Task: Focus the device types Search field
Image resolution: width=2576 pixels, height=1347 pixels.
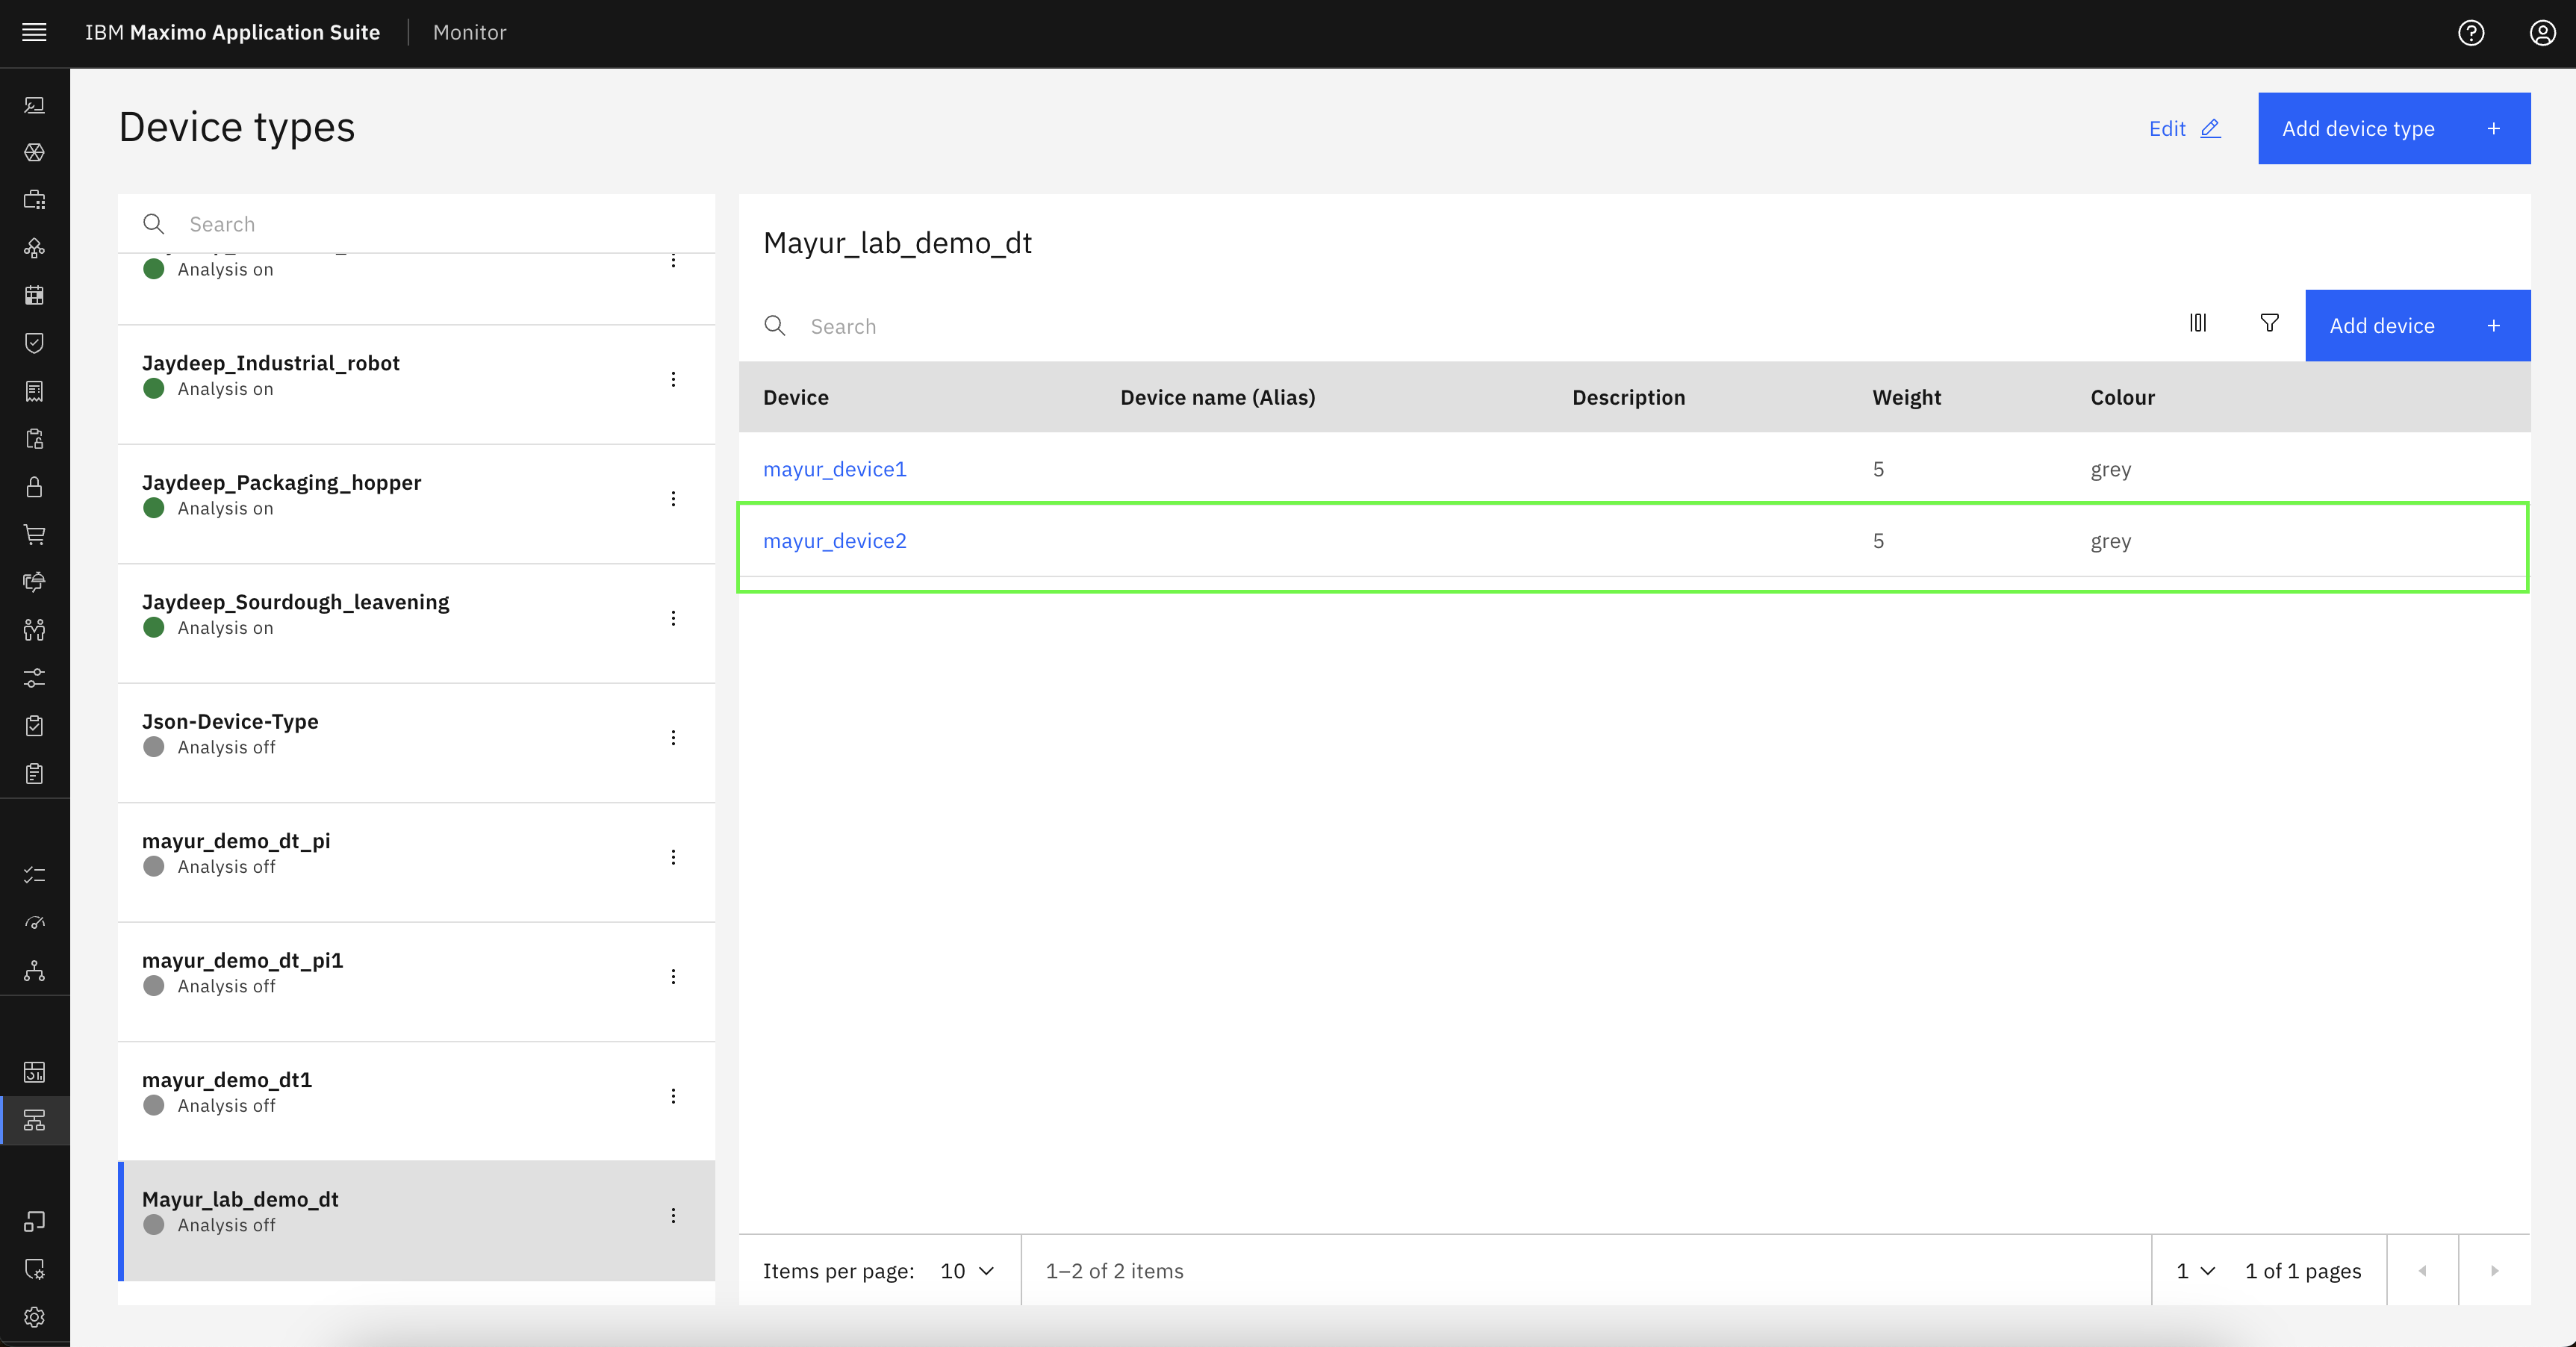Action: 416,224
